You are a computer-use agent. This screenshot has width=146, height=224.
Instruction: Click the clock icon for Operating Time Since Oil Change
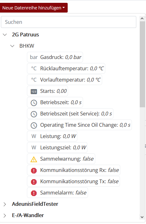tap(34, 125)
